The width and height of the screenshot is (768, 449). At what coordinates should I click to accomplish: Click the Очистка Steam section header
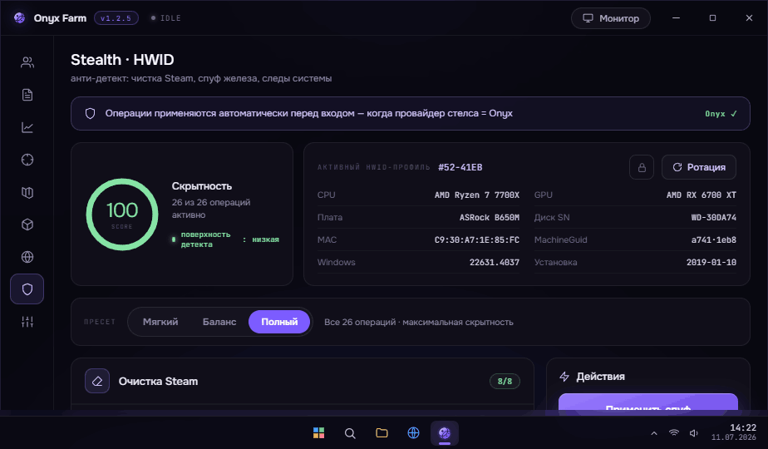pos(303,381)
